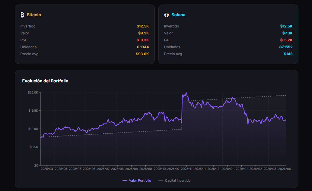
Task: Click the Bitcoin Unidades row label
Action: click(x=28, y=47)
